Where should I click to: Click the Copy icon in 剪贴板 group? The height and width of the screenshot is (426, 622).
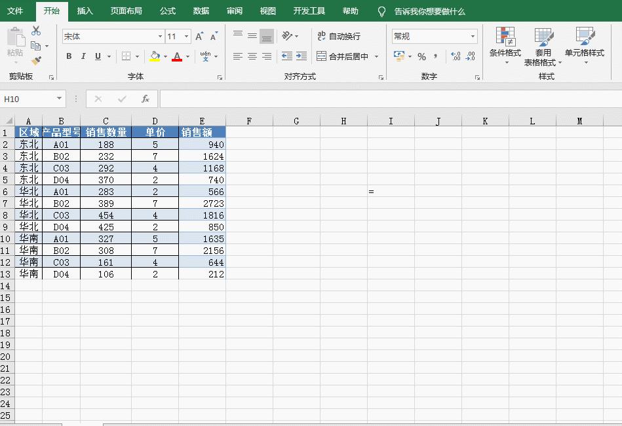[x=35, y=46]
